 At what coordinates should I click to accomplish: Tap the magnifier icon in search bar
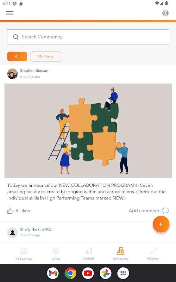[16, 37]
